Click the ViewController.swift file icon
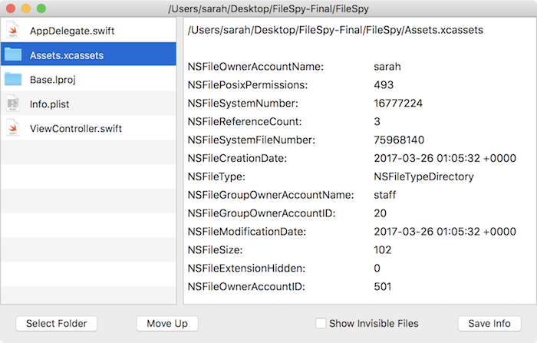This screenshot has width=537, height=343. click(x=13, y=128)
